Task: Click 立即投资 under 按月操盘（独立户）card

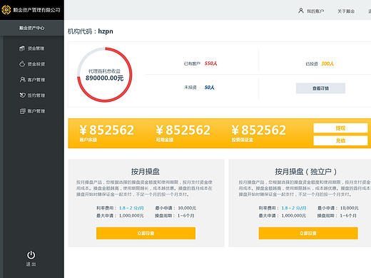Action: pyautogui.click(x=308, y=233)
